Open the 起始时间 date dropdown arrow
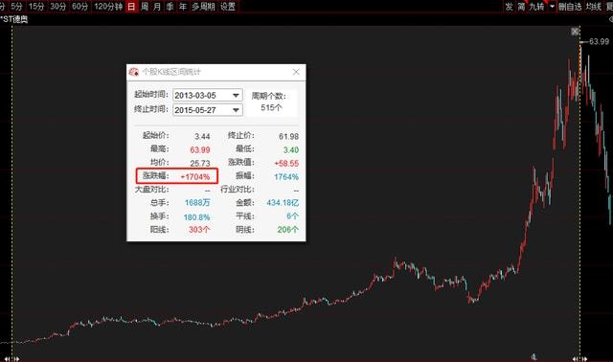Screen dimensions: 613x362 (236, 96)
